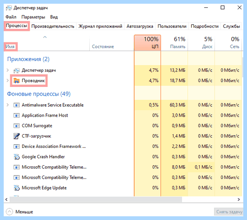The height and width of the screenshot is (220, 247).
Task: Select the Google Crash Handler name
Action: click(43, 157)
